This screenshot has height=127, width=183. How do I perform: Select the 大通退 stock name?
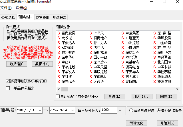98,81
